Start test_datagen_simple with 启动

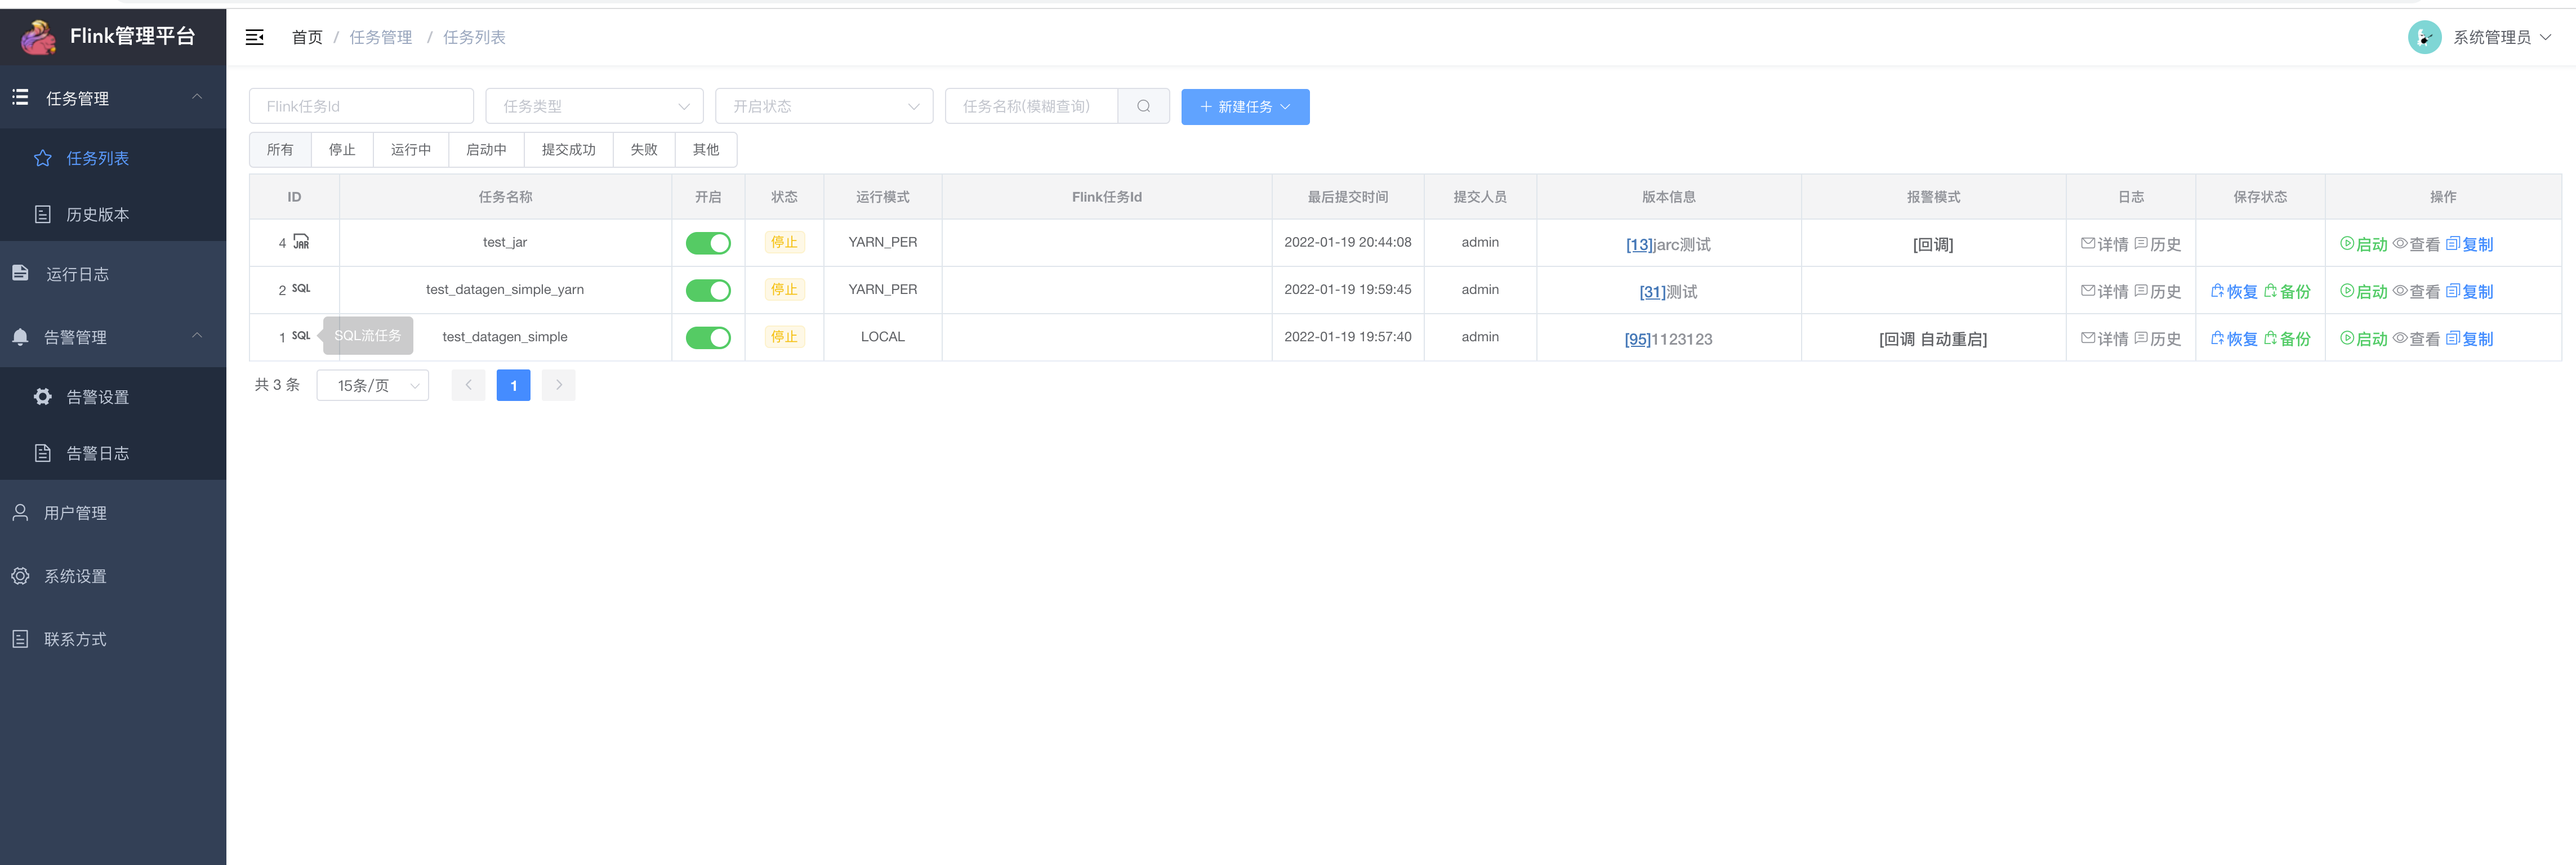coord(2364,338)
